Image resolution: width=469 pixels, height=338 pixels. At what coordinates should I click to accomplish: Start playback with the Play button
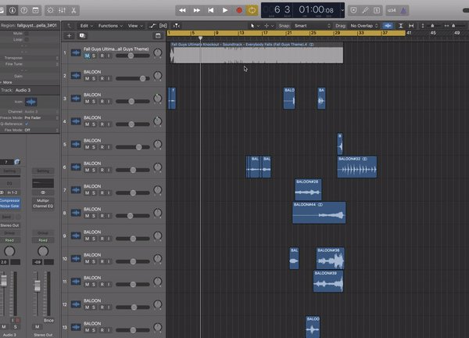[x=225, y=10]
